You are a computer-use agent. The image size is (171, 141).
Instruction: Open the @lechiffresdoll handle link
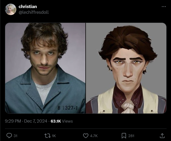click(33, 12)
